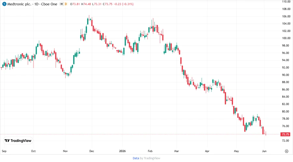Click the May label on time axis
The height and width of the screenshot is (162, 293).
pyautogui.click(x=236, y=151)
